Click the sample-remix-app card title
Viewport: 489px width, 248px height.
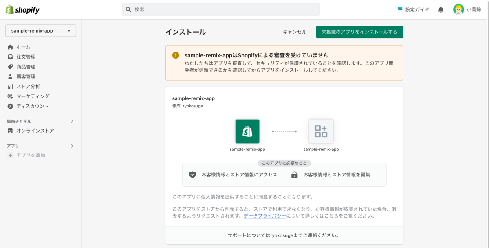coord(194,98)
